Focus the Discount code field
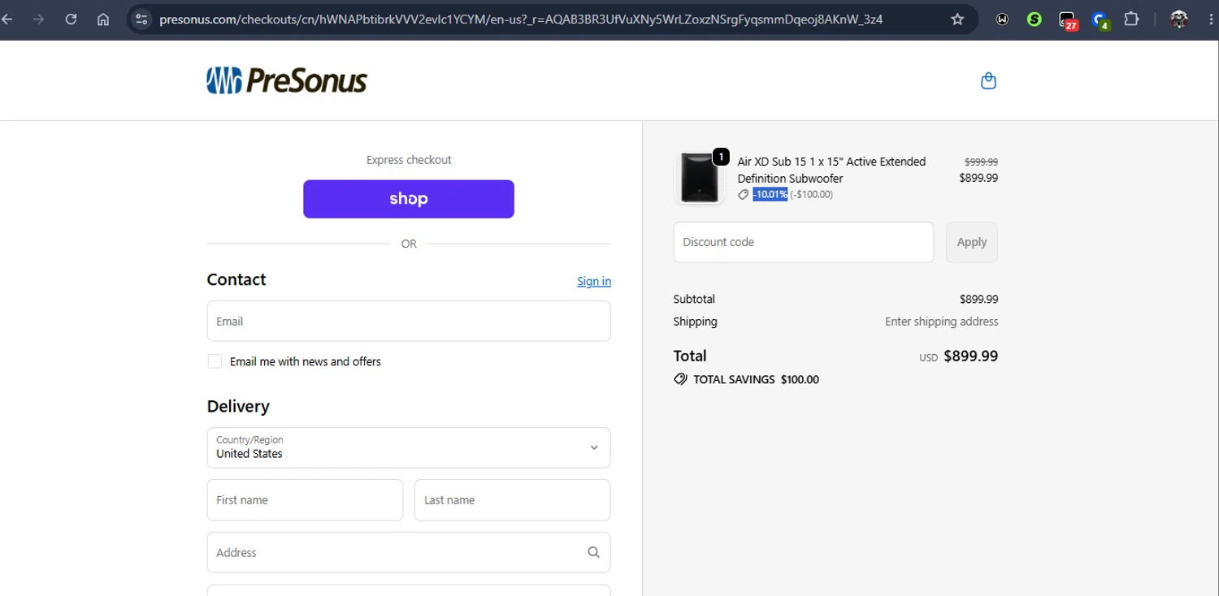Viewport: 1219px width, 596px height. point(804,242)
